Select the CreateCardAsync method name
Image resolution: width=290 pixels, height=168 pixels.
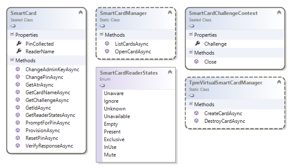click(x=223, y=113)
